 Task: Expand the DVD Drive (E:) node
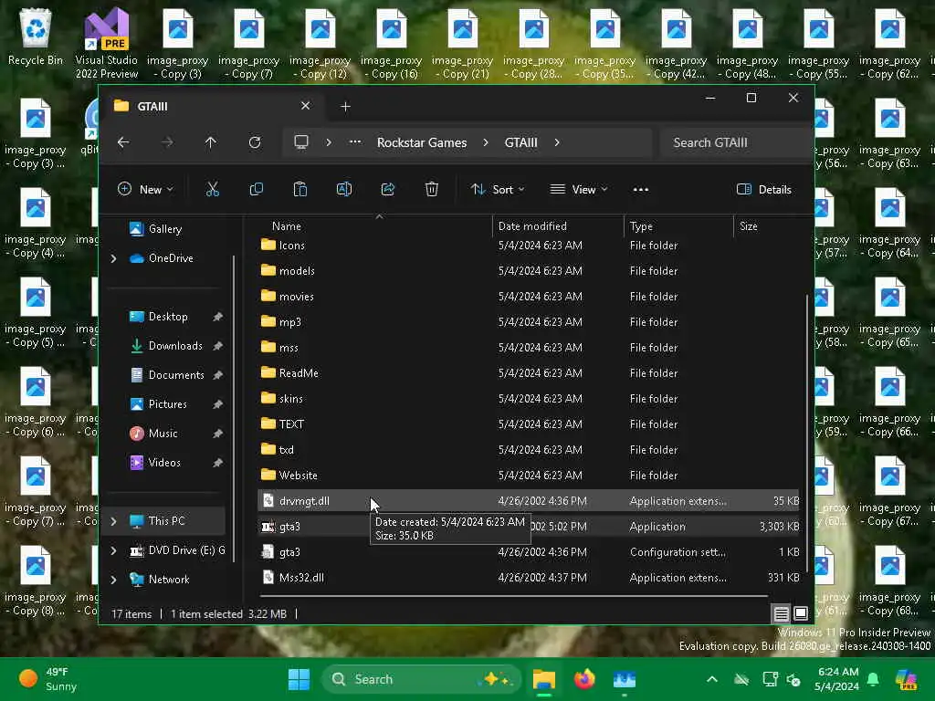coord(113,550)
